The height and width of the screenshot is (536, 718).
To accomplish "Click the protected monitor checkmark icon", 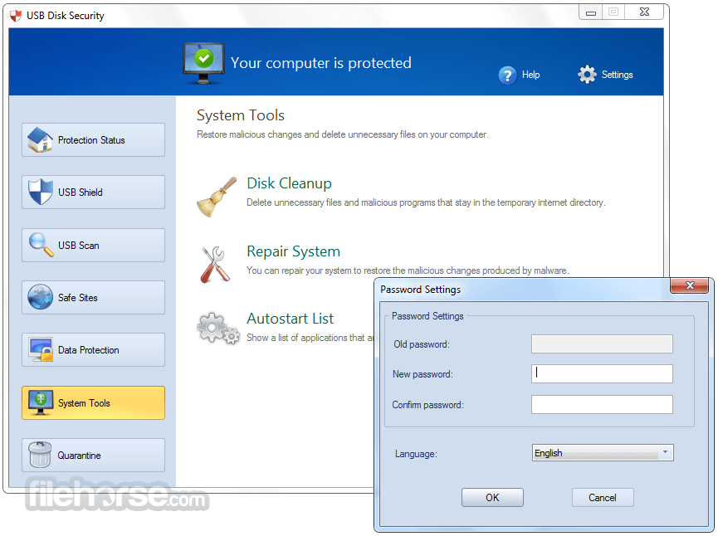I will [203, 63].
